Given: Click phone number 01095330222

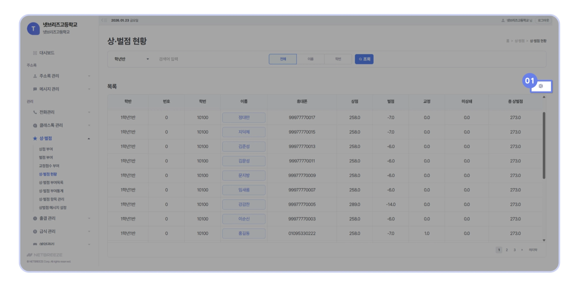Looking at the screenshot, I should 302,233.
